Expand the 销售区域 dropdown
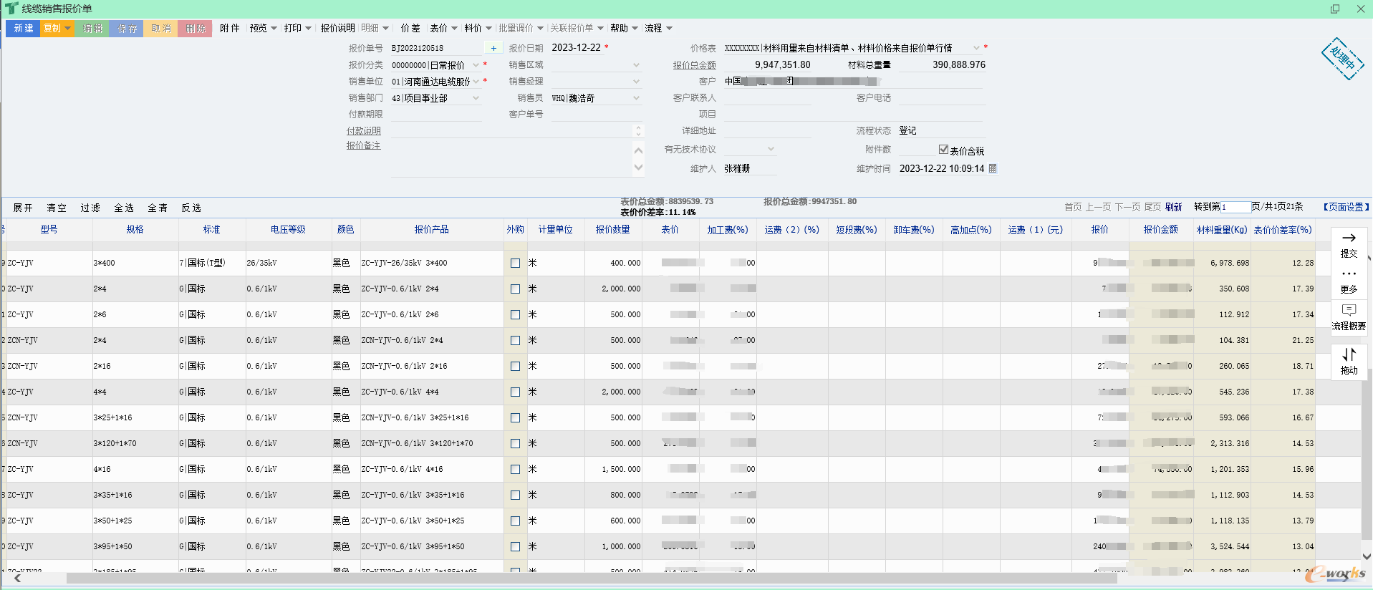1373x590 pixels. click(x=636, y=65)
